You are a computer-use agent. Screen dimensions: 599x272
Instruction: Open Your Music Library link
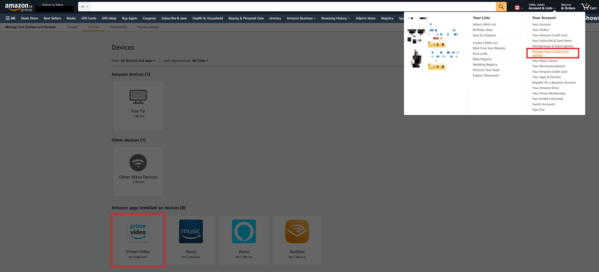tap(545, 61)
